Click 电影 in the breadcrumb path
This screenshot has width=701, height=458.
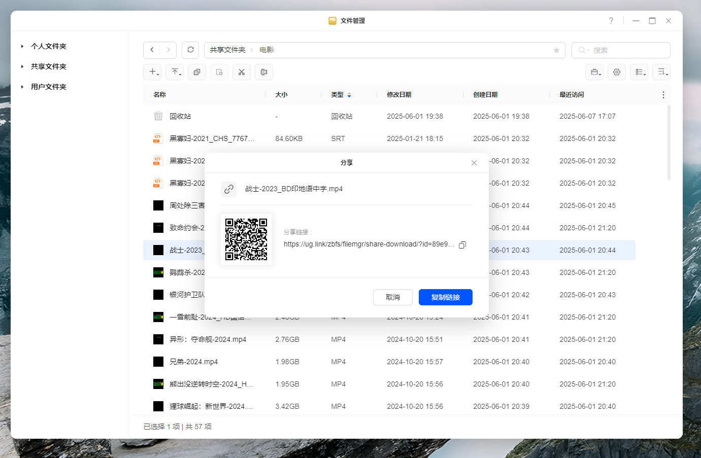[266, 50]
